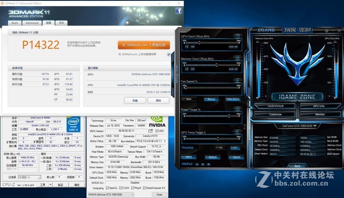Open processor selection dropdown in CPU-Z
The width and height of the screenshot is (344, 198).
29,177
